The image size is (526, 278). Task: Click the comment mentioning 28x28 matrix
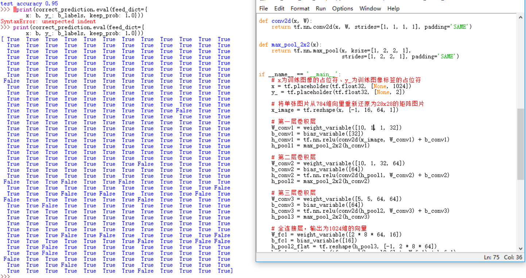coord(348,104)
